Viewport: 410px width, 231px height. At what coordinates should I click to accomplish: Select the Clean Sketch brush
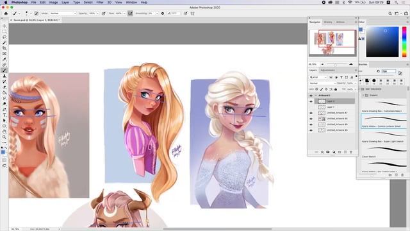click(x=384, y=152)
